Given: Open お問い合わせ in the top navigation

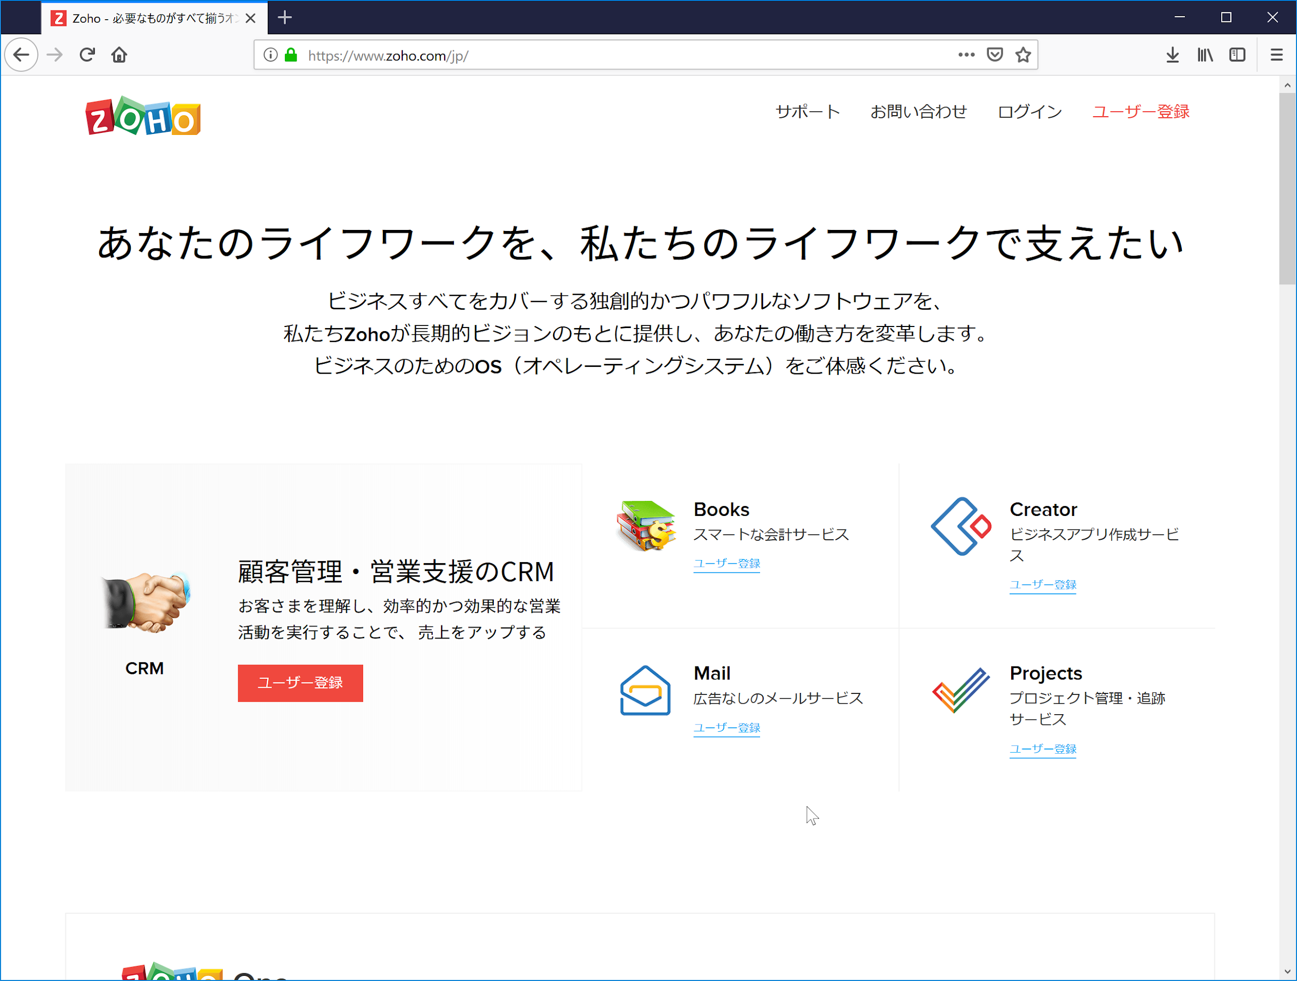Looking at the screenshot, I should click(x=918, y=112).
